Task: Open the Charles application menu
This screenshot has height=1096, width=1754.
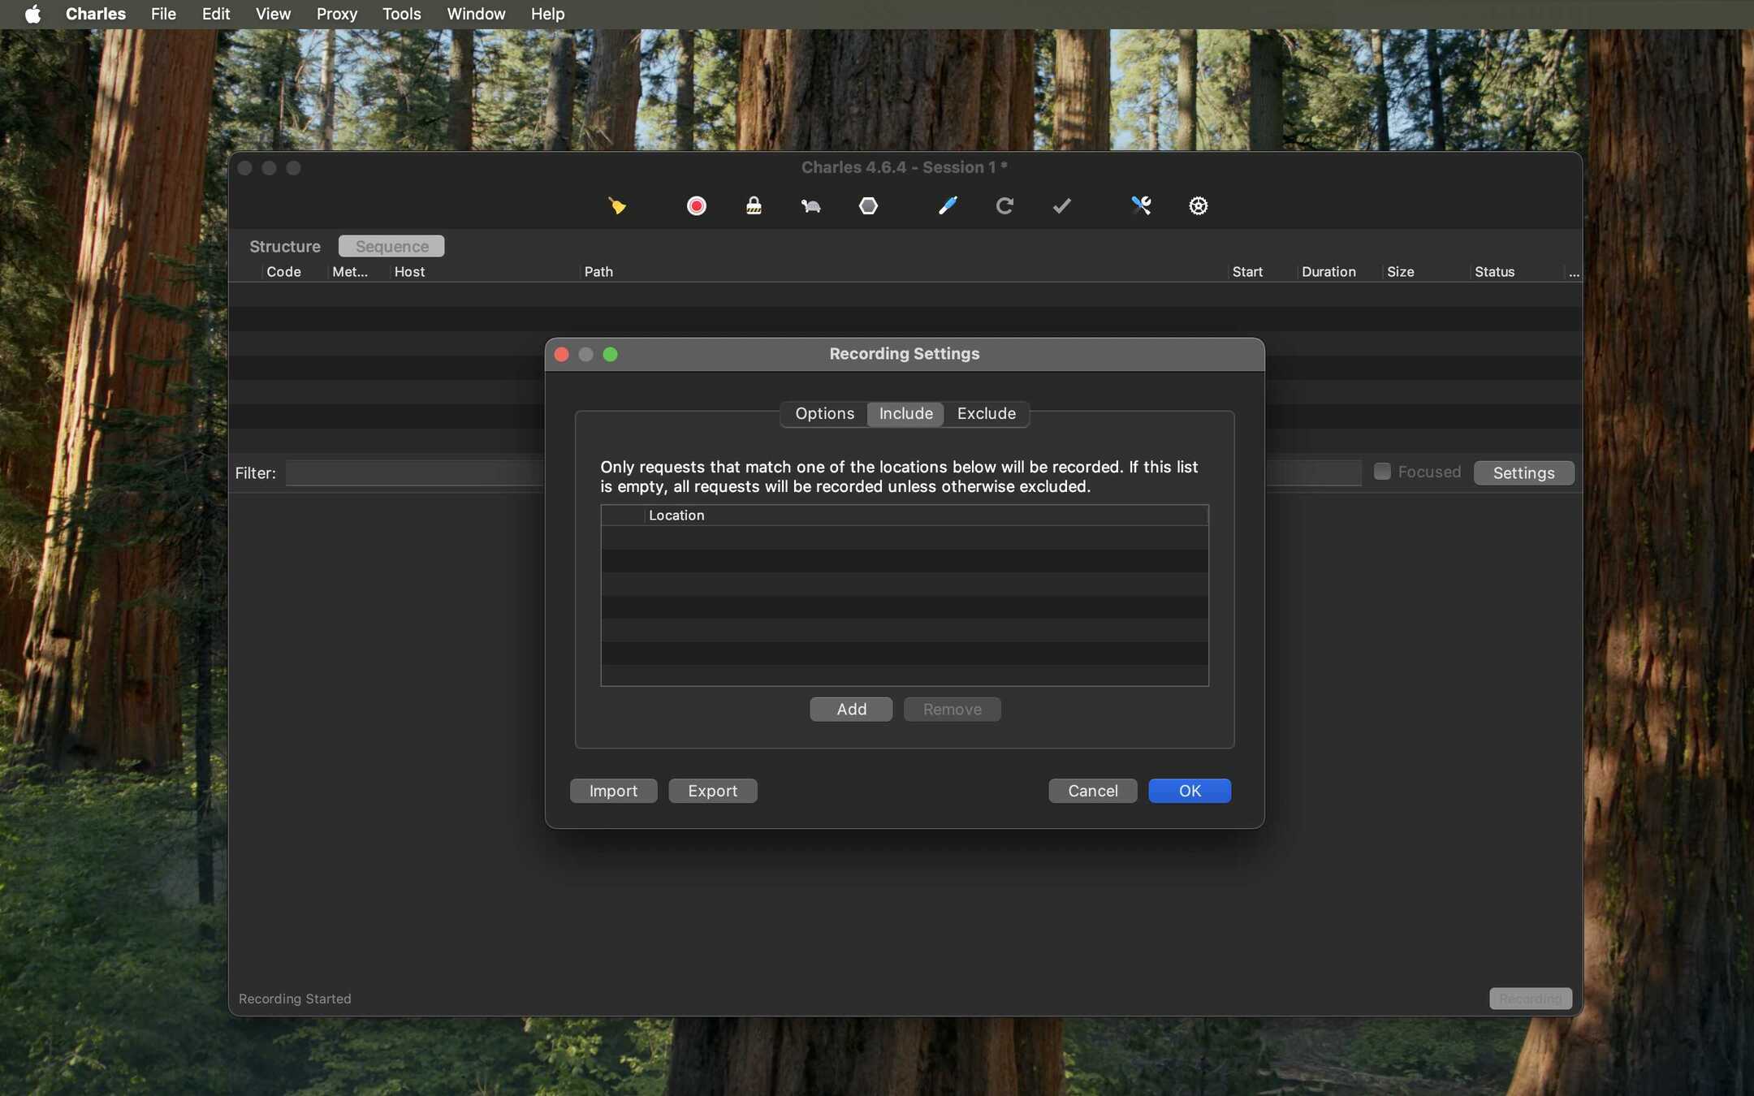Action: pyautogui.click(x=95, y=14)
